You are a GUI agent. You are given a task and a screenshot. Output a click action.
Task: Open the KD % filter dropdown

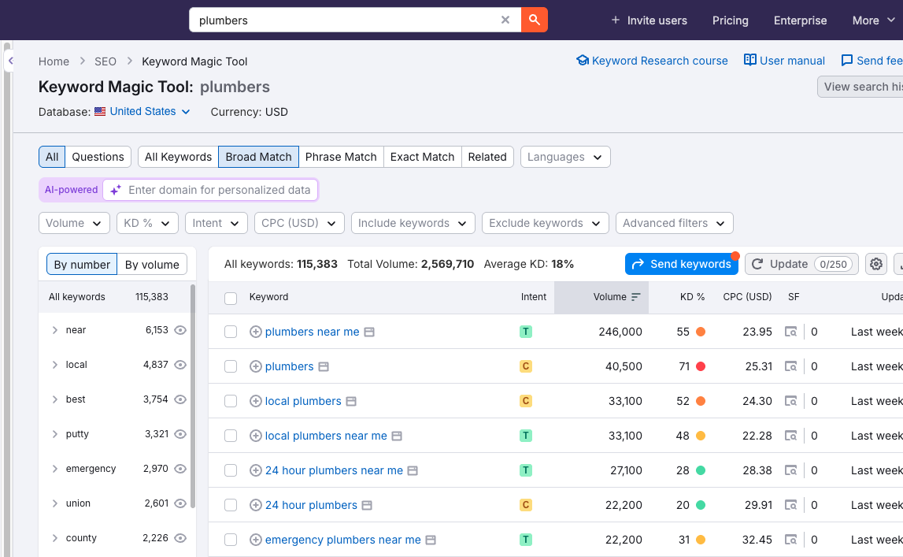[x=147, y=223]
